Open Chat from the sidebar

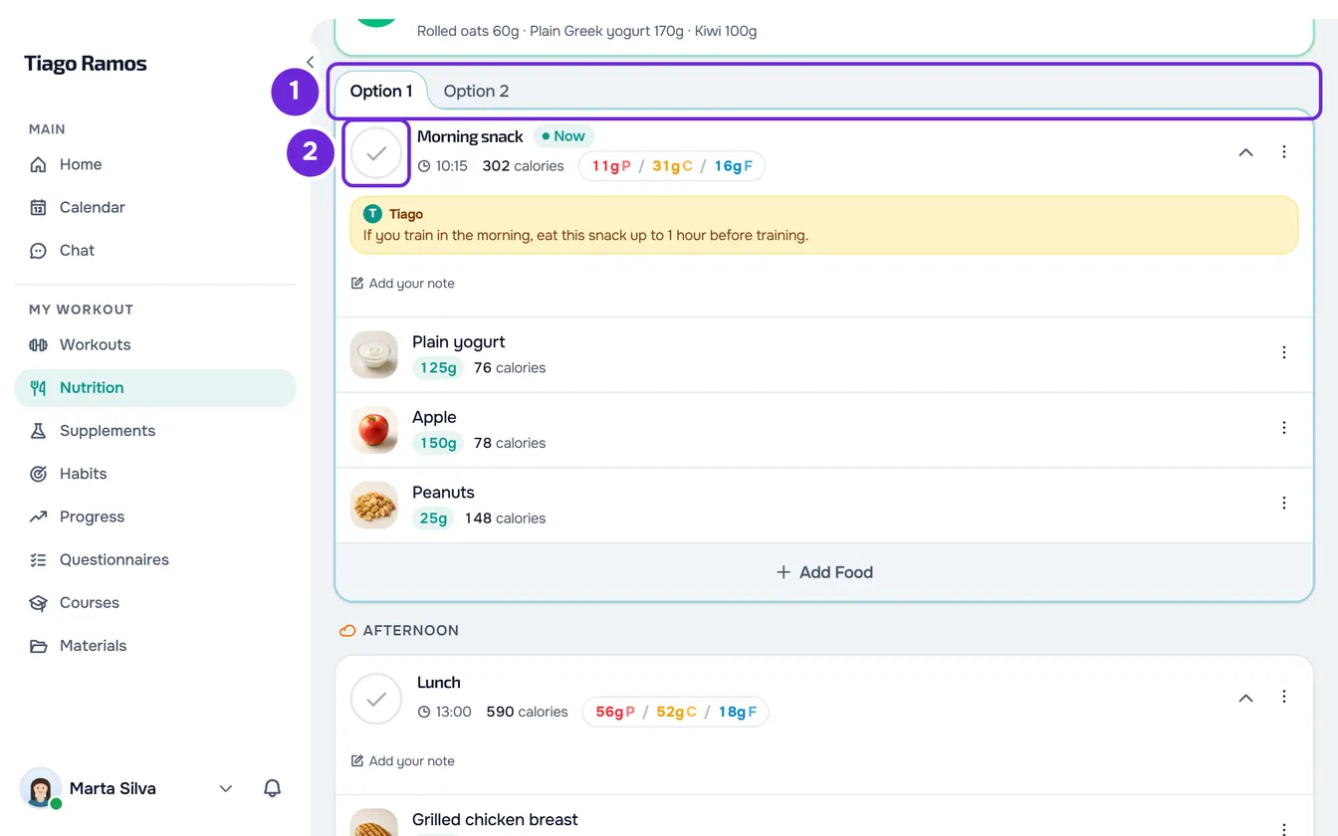click(155, 250)
